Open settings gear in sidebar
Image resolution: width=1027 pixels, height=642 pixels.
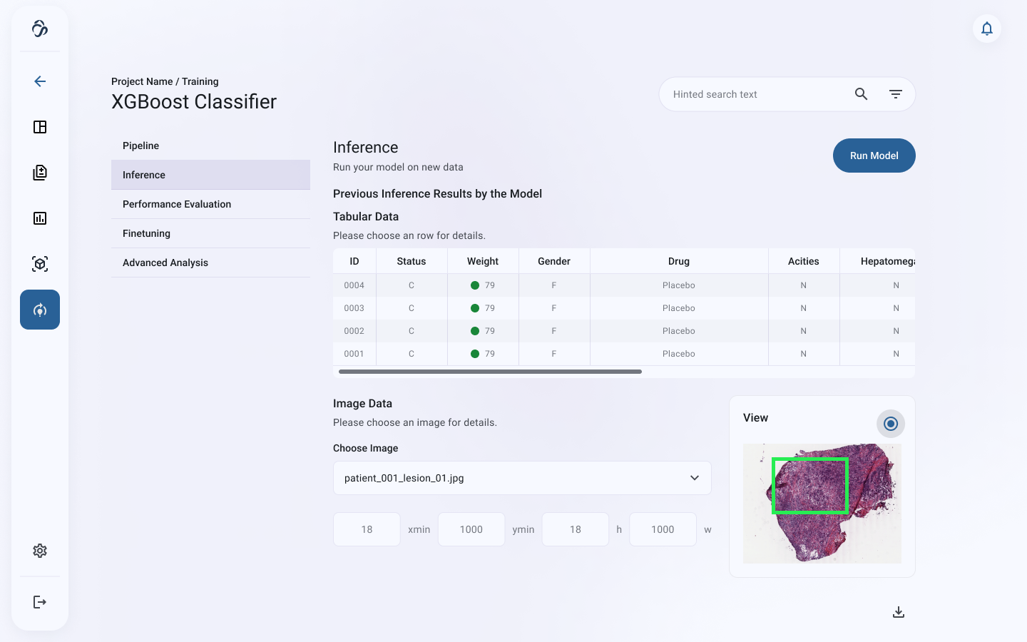(x=40, y=551)
